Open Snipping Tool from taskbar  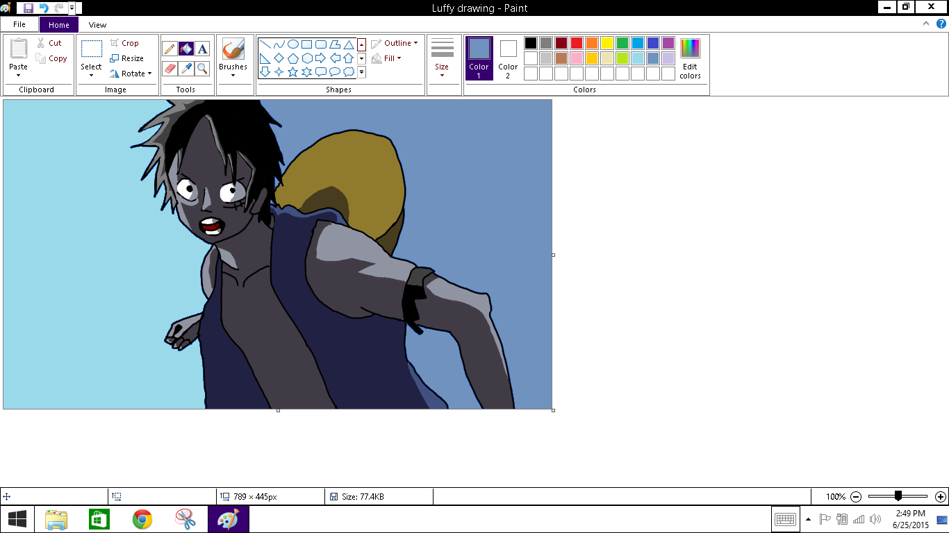tap(185, 519)
